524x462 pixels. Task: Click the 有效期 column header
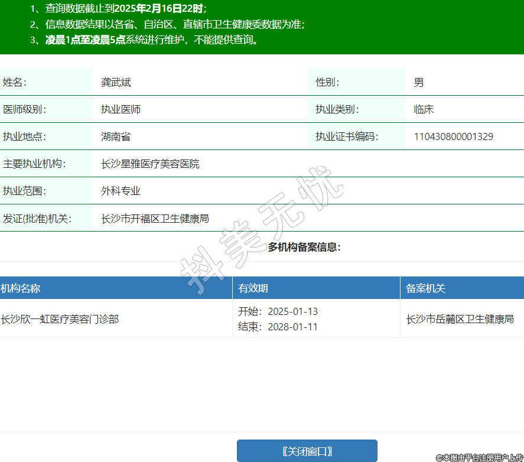coord(253,288)
